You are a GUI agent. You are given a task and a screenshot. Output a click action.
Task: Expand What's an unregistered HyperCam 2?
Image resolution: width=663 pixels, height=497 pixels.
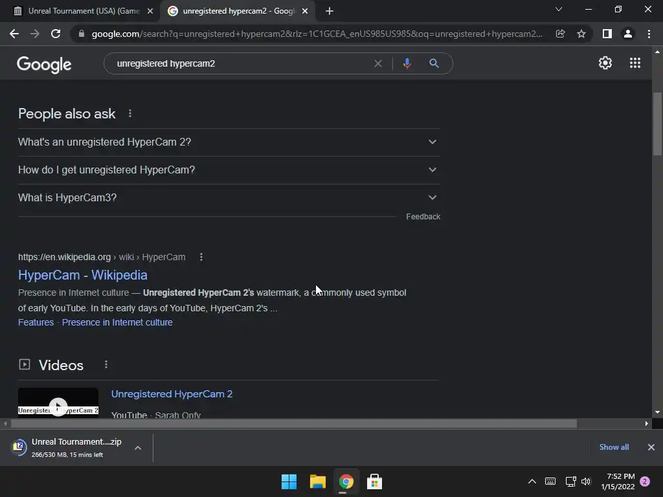(229, 142)
